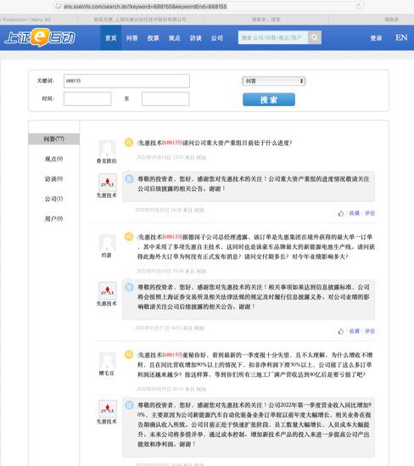The image size is (414, 466).
Task: Open user avatar of third question asker
Action: click(107, 361)
